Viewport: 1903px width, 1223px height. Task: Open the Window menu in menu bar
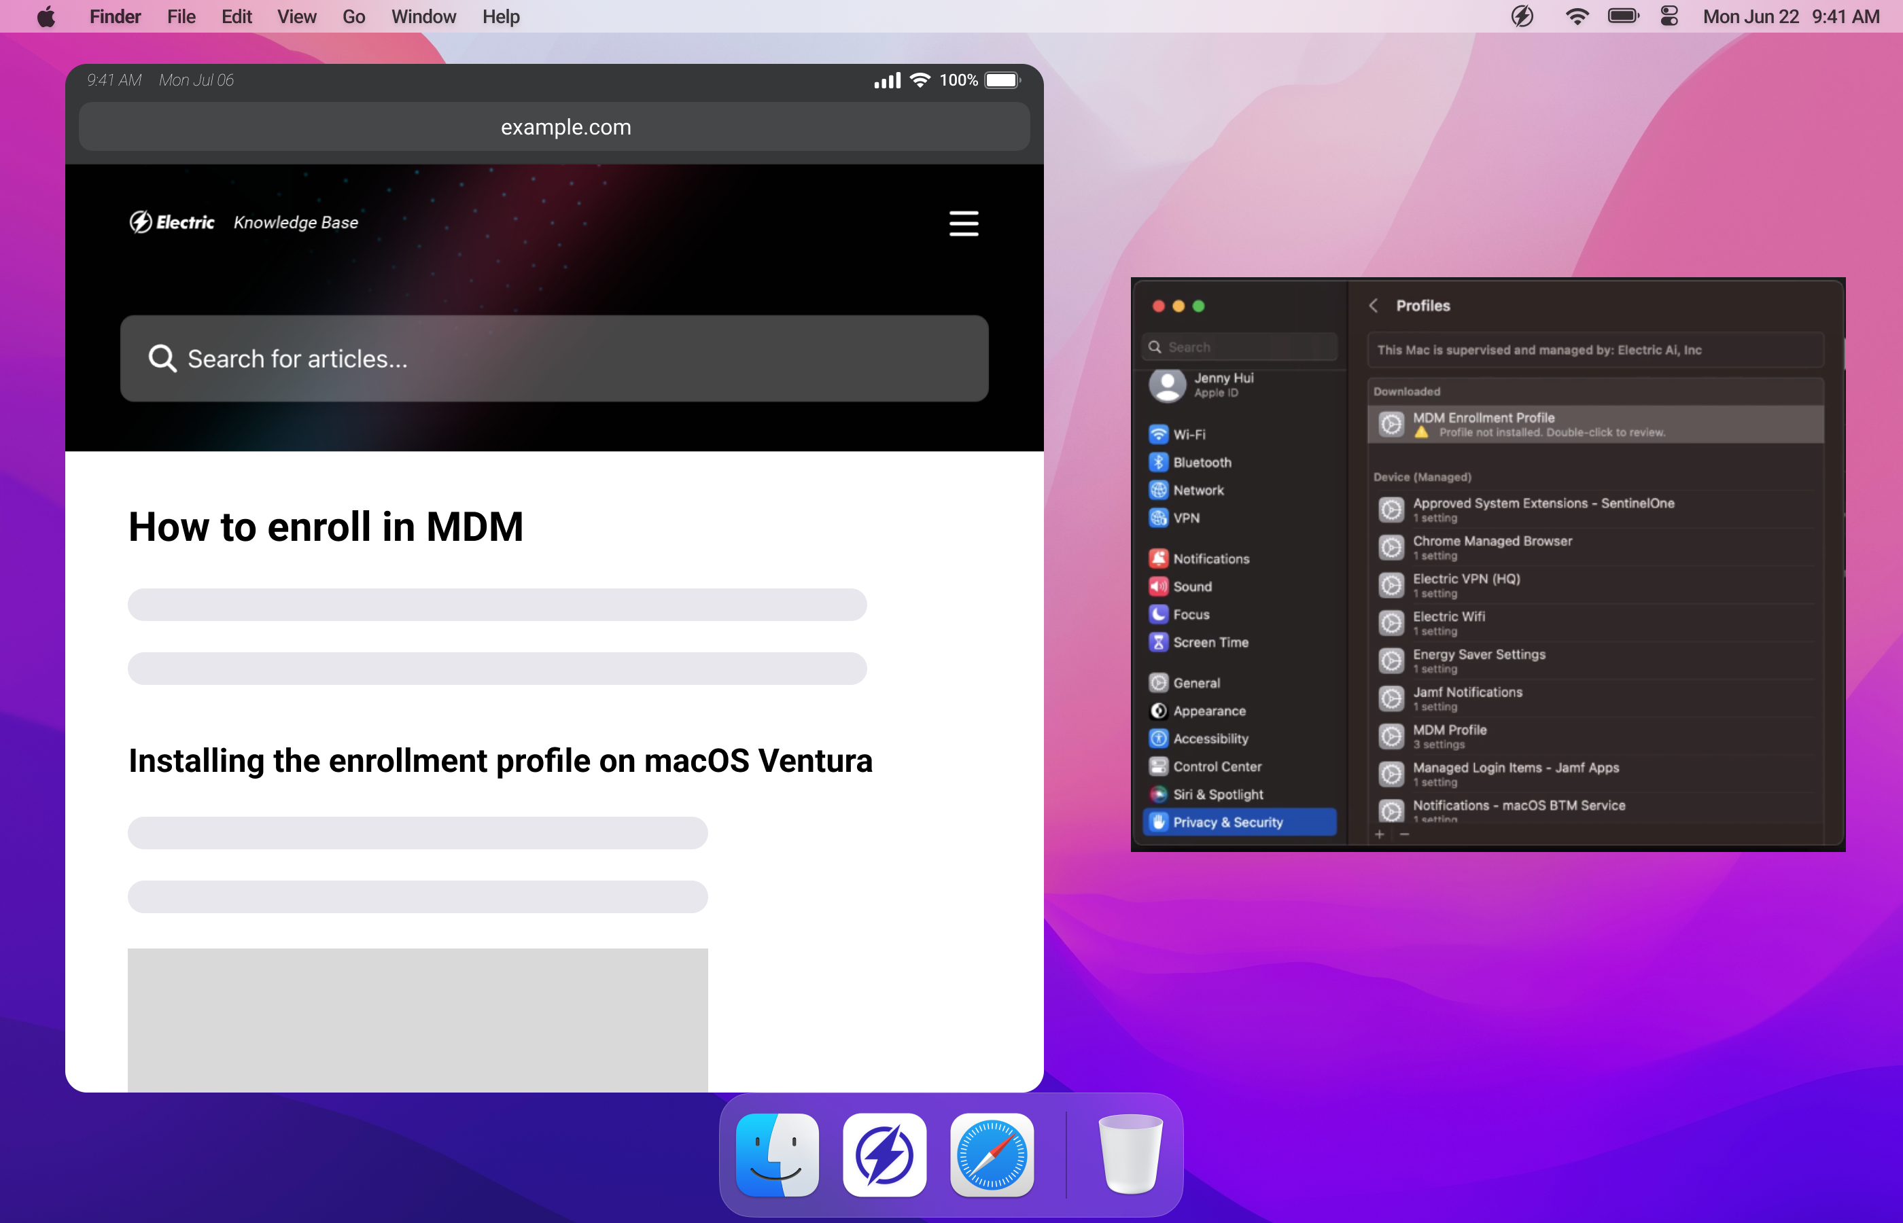pyautogui.click(x=423, y=17)
